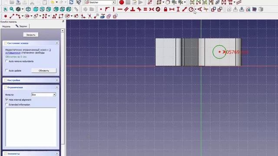This screenshot has width=278, height=156.
Task: Select the External geometry tool
Action: click(x=103, y=16)
